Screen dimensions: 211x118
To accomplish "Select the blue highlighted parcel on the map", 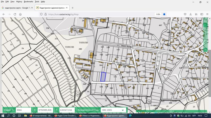I will (x=103, y=77).
